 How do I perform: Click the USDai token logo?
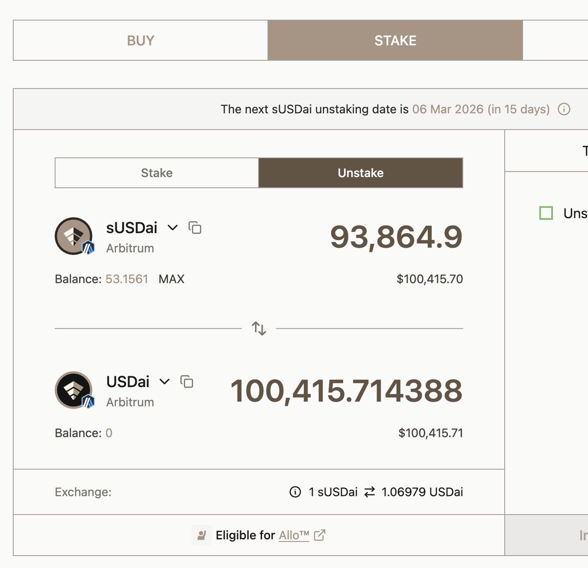tap(74, 390)
